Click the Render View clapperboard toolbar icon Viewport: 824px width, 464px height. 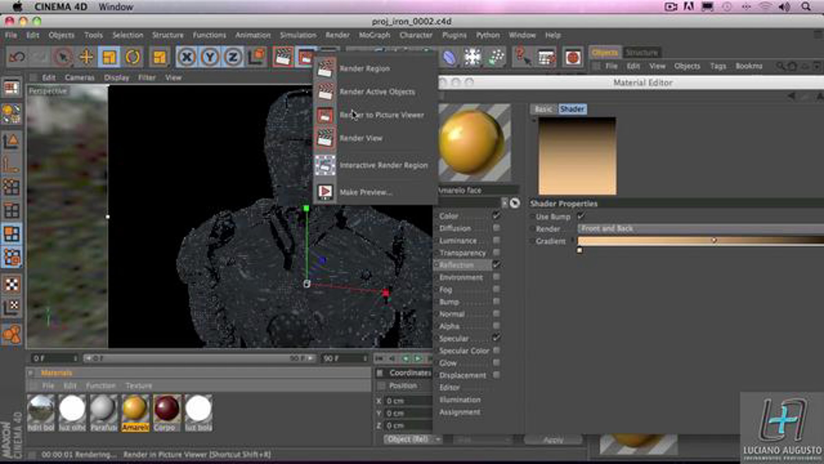[283, 57]
